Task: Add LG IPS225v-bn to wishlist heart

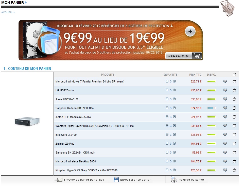Action: pyautogui.click(x=225, y=90)
